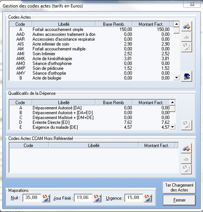The width and height of the screenshot is (203, 212).
Task: Click the blue figure icon beside Codes Actes list
Action: (186, 76)
